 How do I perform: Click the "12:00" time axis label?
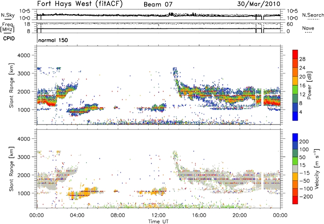[x=158, y=216]
